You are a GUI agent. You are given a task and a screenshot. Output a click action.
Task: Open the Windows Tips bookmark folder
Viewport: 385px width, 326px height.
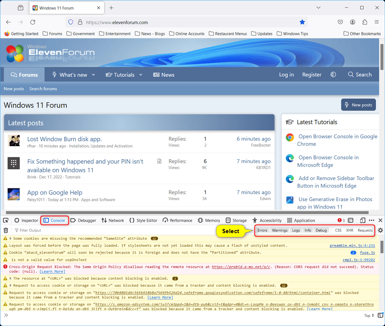click(292, 34)
